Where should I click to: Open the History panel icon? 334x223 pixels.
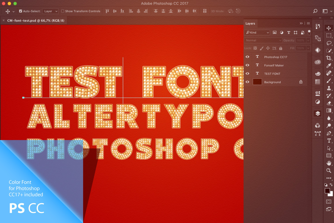click(318, 26)
